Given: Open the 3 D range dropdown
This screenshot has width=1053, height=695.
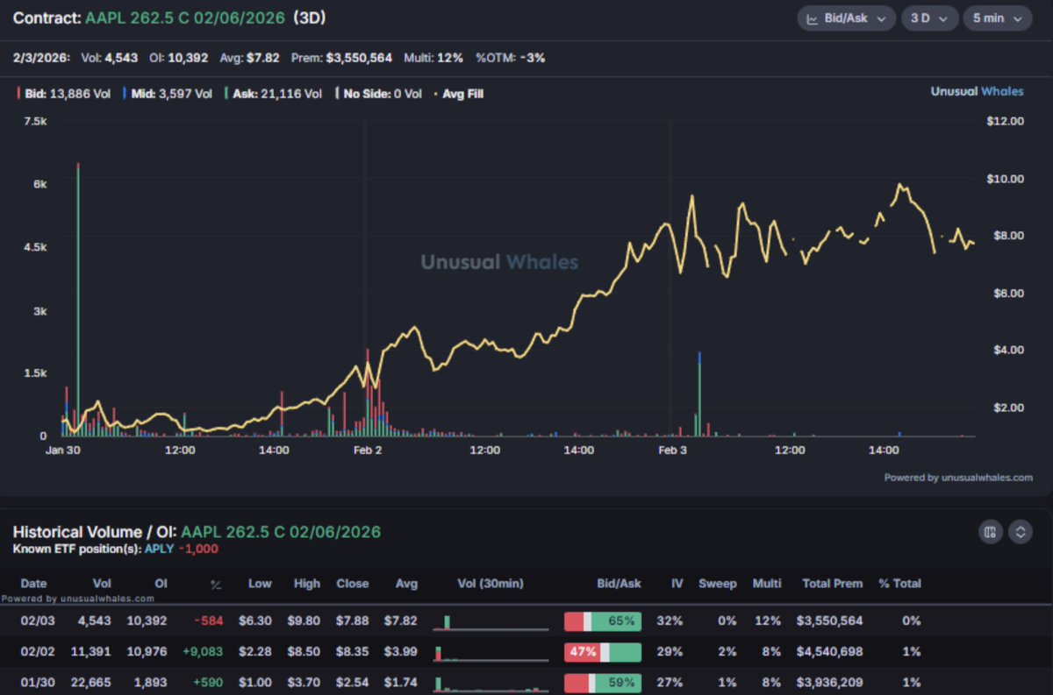Looking at the screenshot, I should click(x=928, y=18).
